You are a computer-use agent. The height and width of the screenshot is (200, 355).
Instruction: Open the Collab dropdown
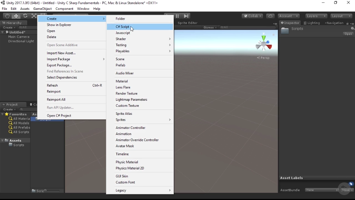point(253,16)
